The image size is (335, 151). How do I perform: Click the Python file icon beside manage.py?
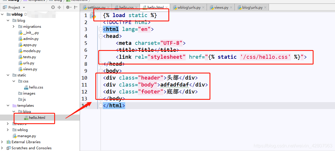(14, 136)
